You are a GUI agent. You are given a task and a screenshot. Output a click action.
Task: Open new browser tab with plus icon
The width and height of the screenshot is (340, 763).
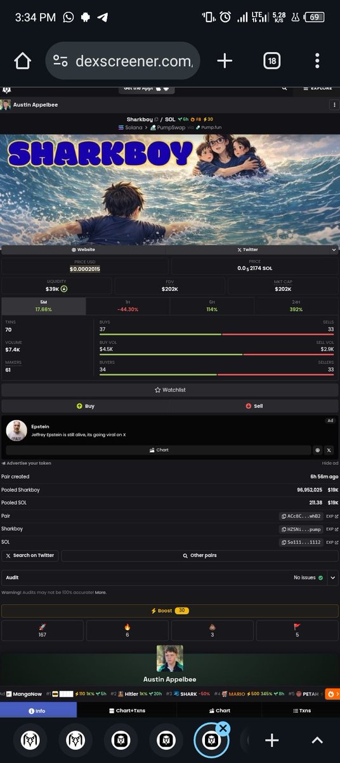pyautogui.click(x=225, y=61)
